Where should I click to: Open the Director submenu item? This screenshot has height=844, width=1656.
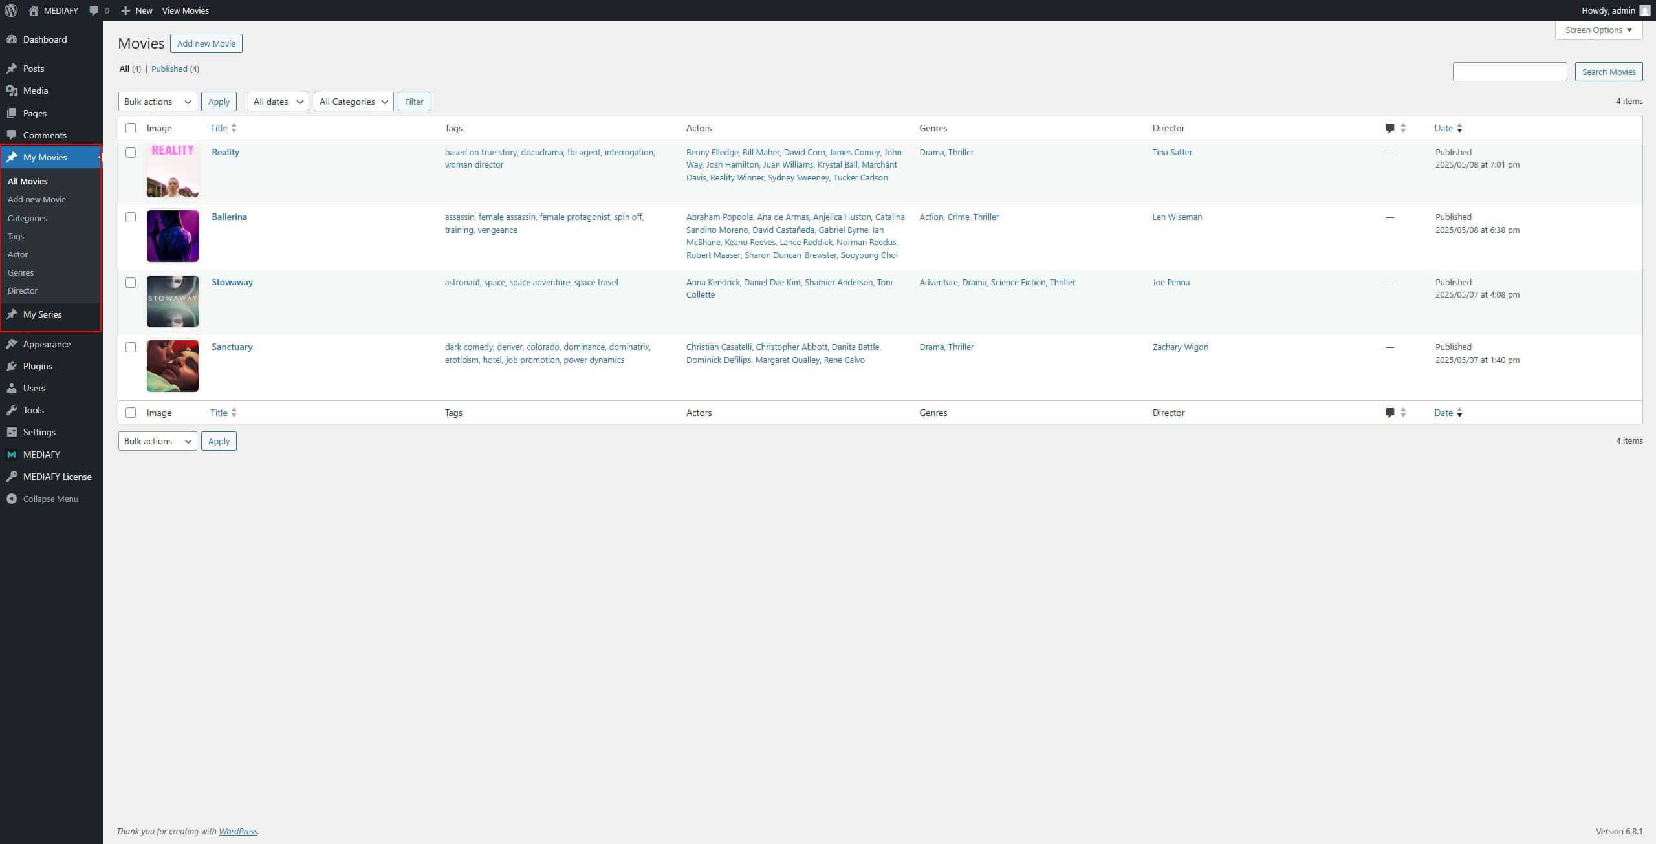coord(23,290)
